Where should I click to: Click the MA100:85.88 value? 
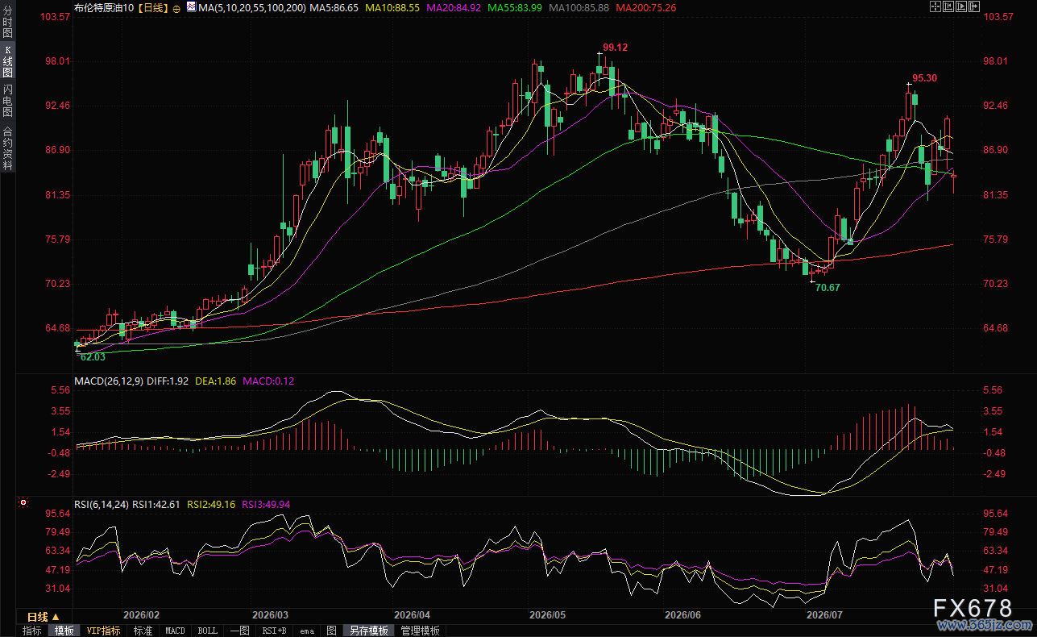pyautogui.click(x=579, y=7)
